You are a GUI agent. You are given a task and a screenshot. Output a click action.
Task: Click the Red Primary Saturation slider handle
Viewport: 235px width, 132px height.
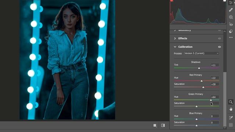tap(203, 87)
